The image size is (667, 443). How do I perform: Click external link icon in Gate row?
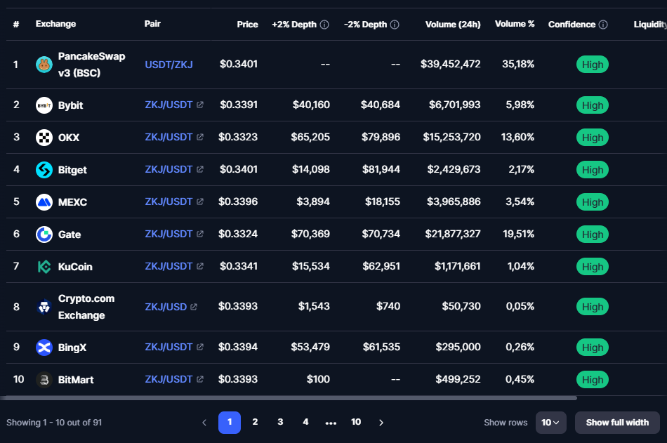point(200,234)
